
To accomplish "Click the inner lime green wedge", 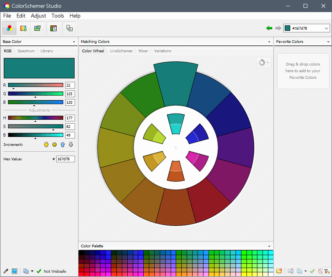I will (x=154, y=134).
